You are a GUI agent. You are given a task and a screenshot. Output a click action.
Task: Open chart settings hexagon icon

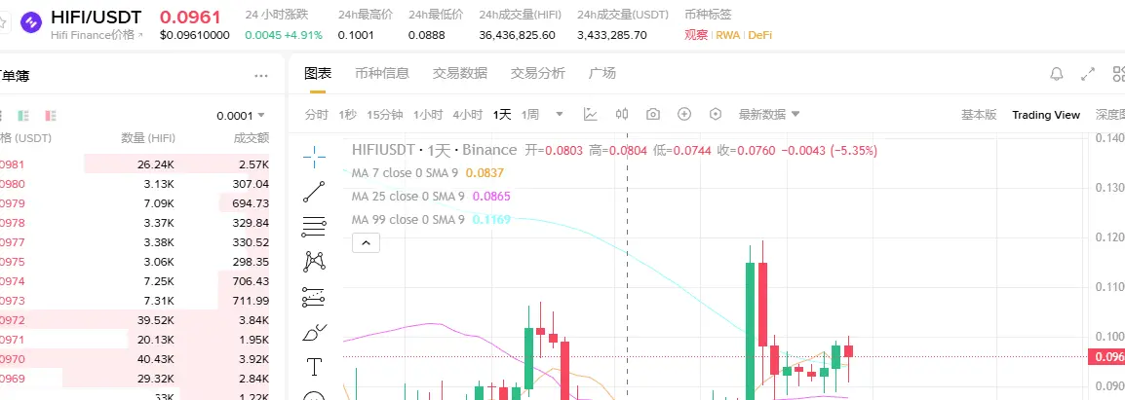pyautogui.click(x=716, y=114)
